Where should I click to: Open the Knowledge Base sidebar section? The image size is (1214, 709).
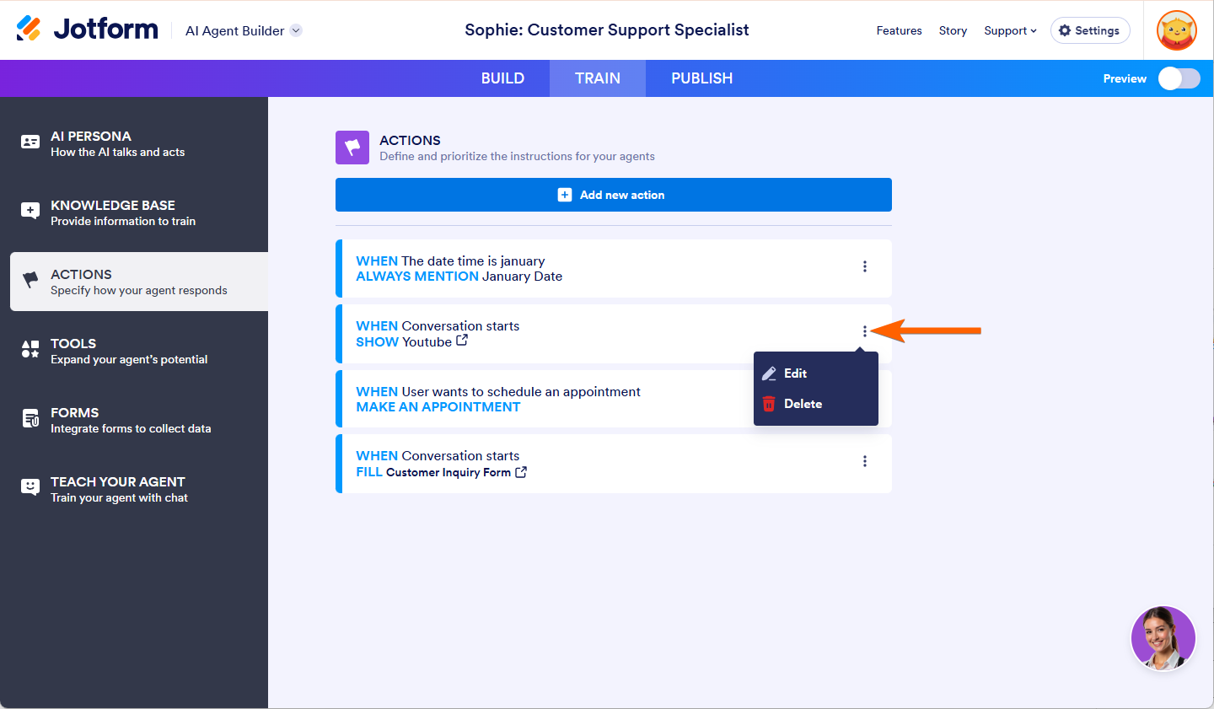122,212
